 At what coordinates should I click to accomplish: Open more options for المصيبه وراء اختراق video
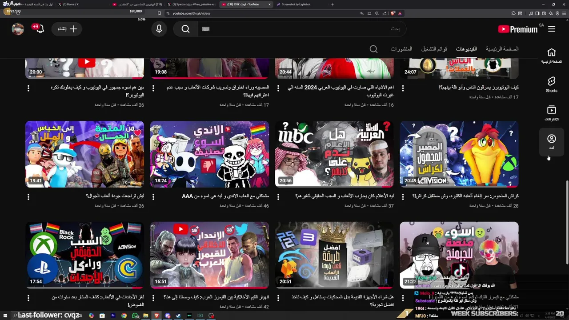click(153, 88)
